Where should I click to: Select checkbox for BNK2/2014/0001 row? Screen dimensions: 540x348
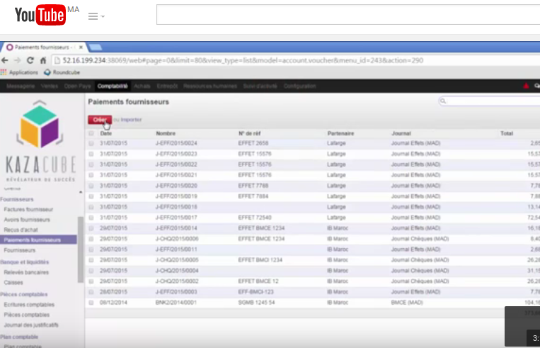tap(91, 302)
